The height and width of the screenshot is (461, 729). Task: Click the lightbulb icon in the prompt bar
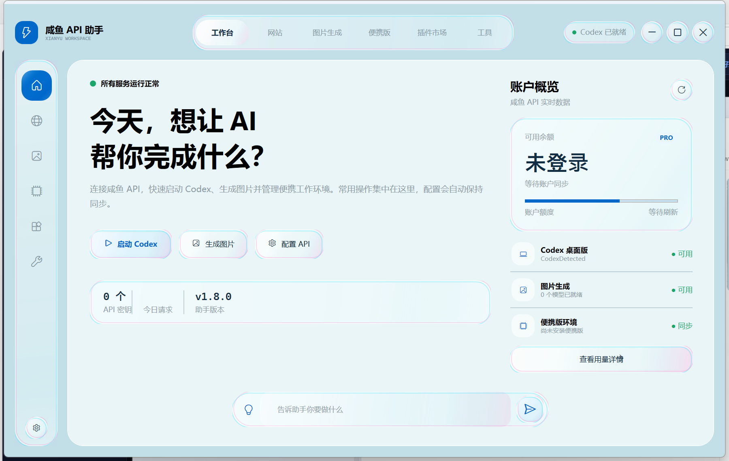tap(249, 410)
